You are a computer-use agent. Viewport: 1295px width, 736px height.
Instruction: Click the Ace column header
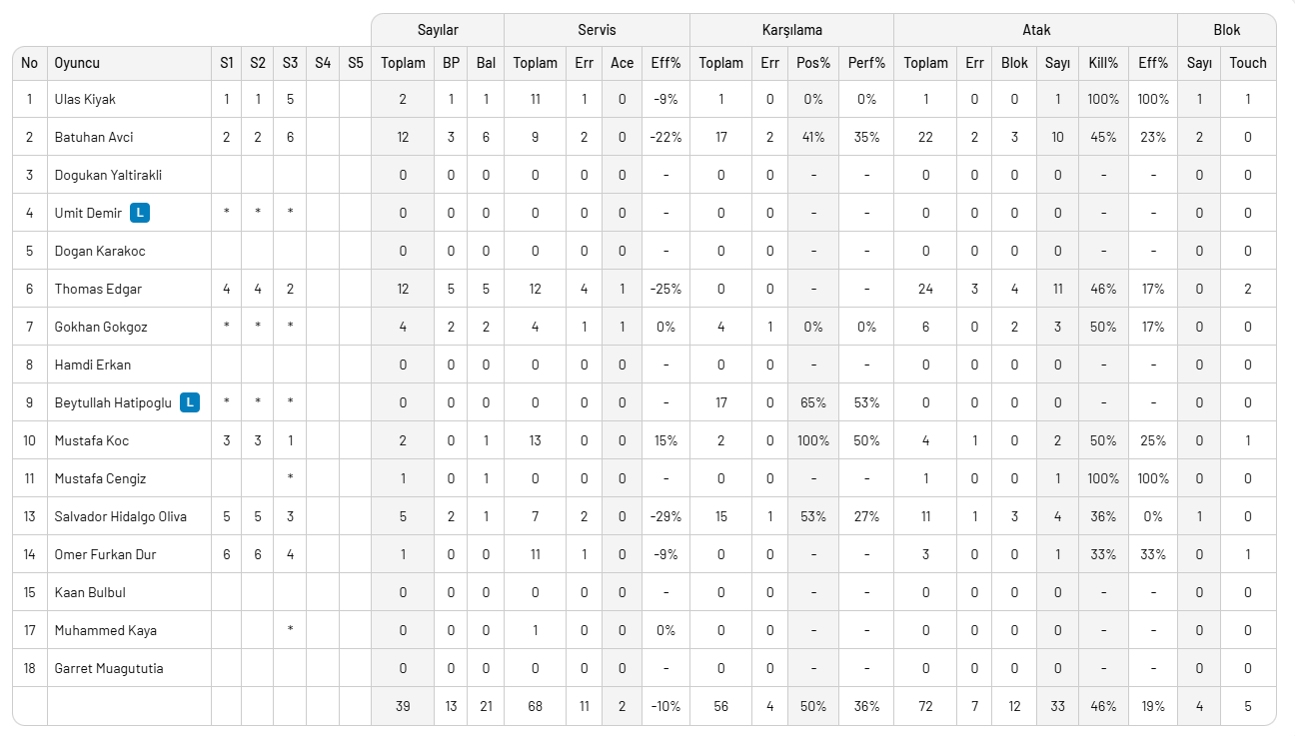tap(622, 63)
